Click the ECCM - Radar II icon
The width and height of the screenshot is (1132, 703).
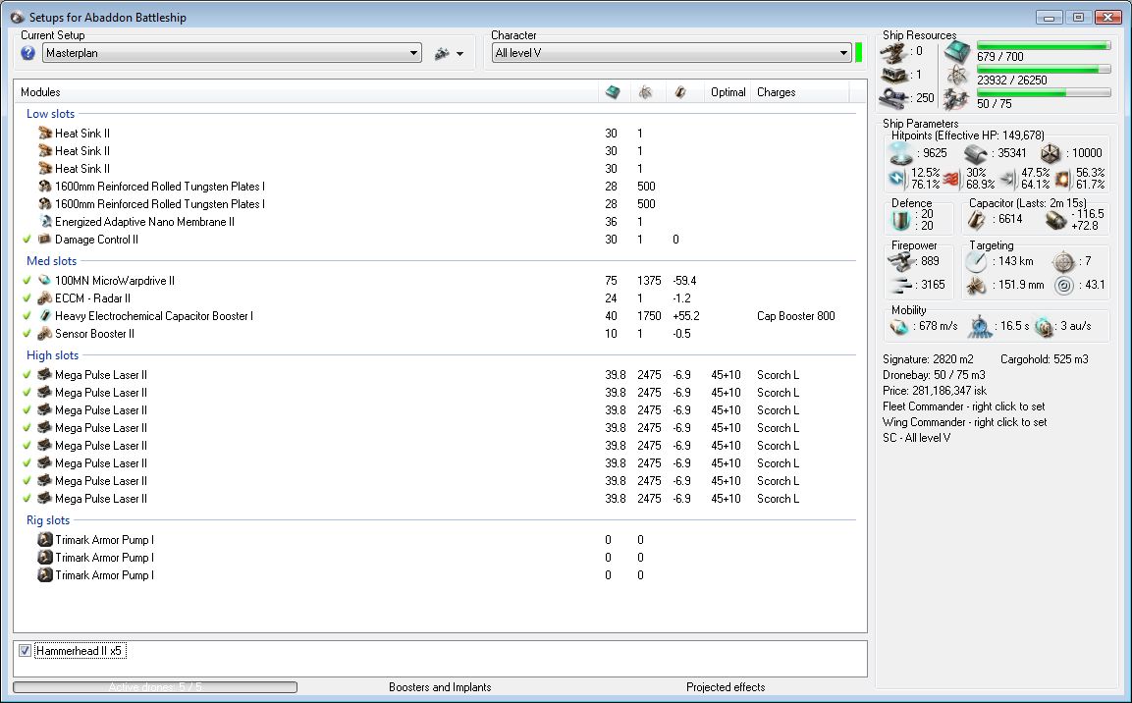[x=45, y=298]
